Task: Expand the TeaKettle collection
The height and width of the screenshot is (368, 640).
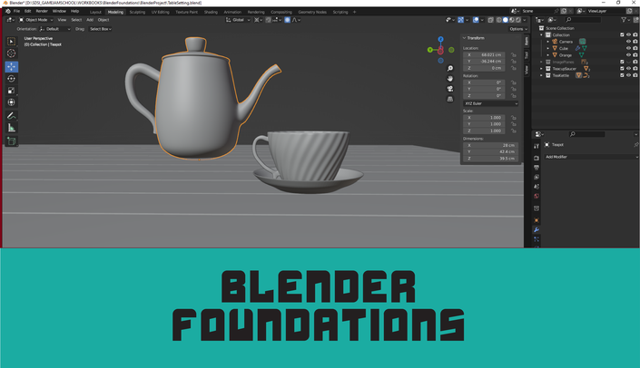Action: (542, 75)
